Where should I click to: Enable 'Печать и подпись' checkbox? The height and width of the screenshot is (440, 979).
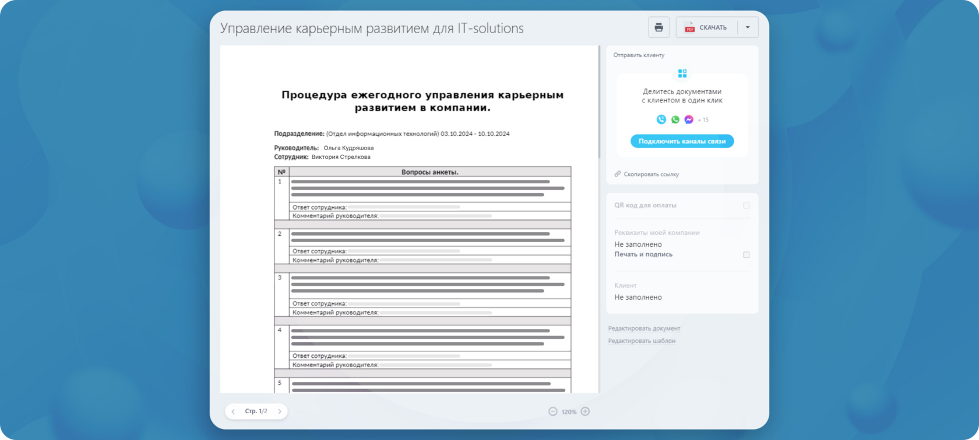pyautogui.click(x=746, y=255)
